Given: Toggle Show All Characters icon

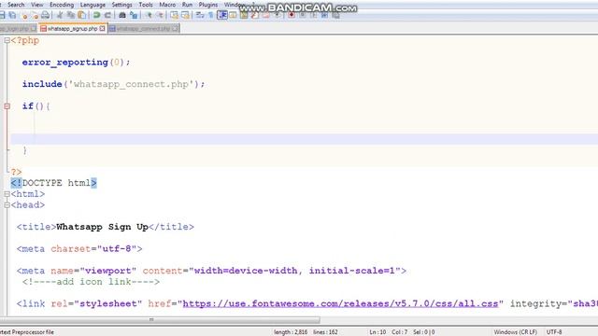Looking at the screenshot, I should tap(210, 15).
